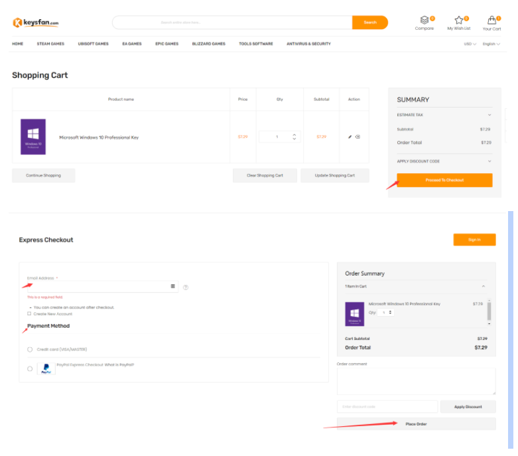Click Update Shopping Cart button
This screenshot has width=518, height=456.
[x=335, y=176]
